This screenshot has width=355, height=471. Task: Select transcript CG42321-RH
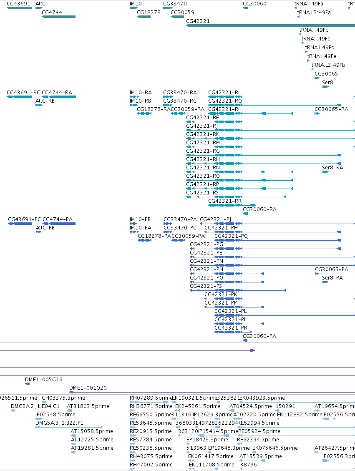(264, 164)
